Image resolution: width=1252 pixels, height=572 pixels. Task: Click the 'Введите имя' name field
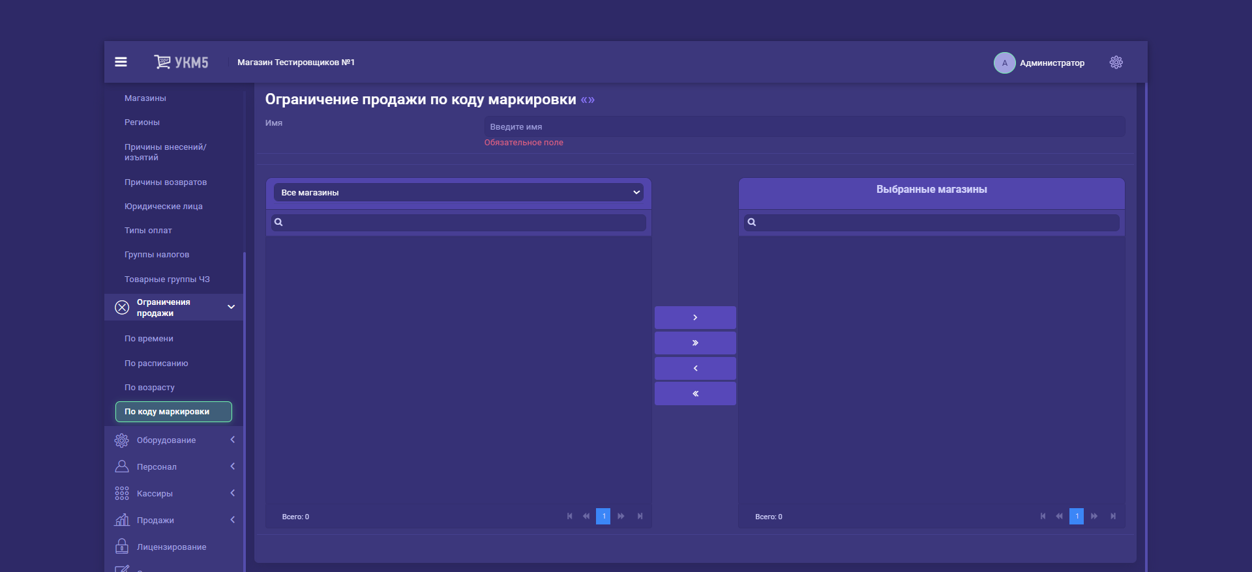(804, 127)
